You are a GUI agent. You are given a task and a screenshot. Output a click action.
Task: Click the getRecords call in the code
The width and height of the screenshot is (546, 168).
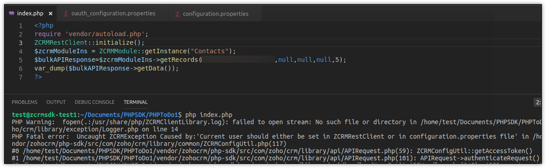[x=178, y=60]
